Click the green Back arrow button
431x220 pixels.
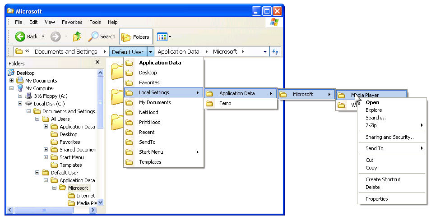(x=20, y=37)
